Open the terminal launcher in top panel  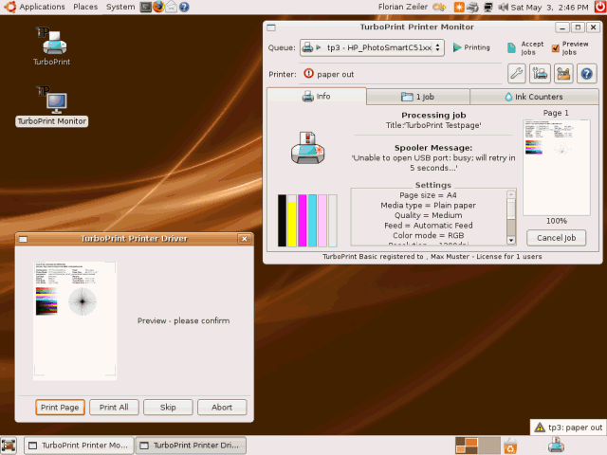click(x=145, y=7)
